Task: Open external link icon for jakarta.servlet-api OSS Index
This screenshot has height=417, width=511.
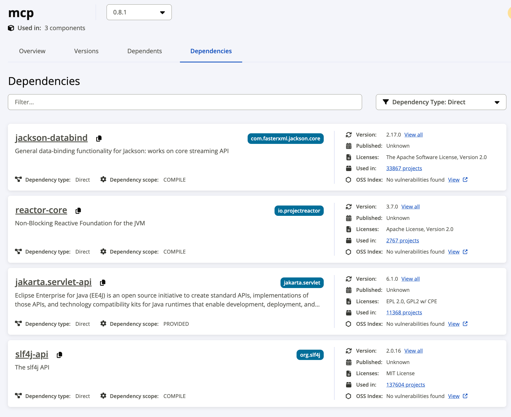Action: point(465,324)
